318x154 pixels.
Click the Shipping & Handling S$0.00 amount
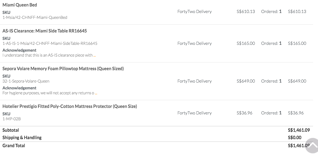coord(295,138)
